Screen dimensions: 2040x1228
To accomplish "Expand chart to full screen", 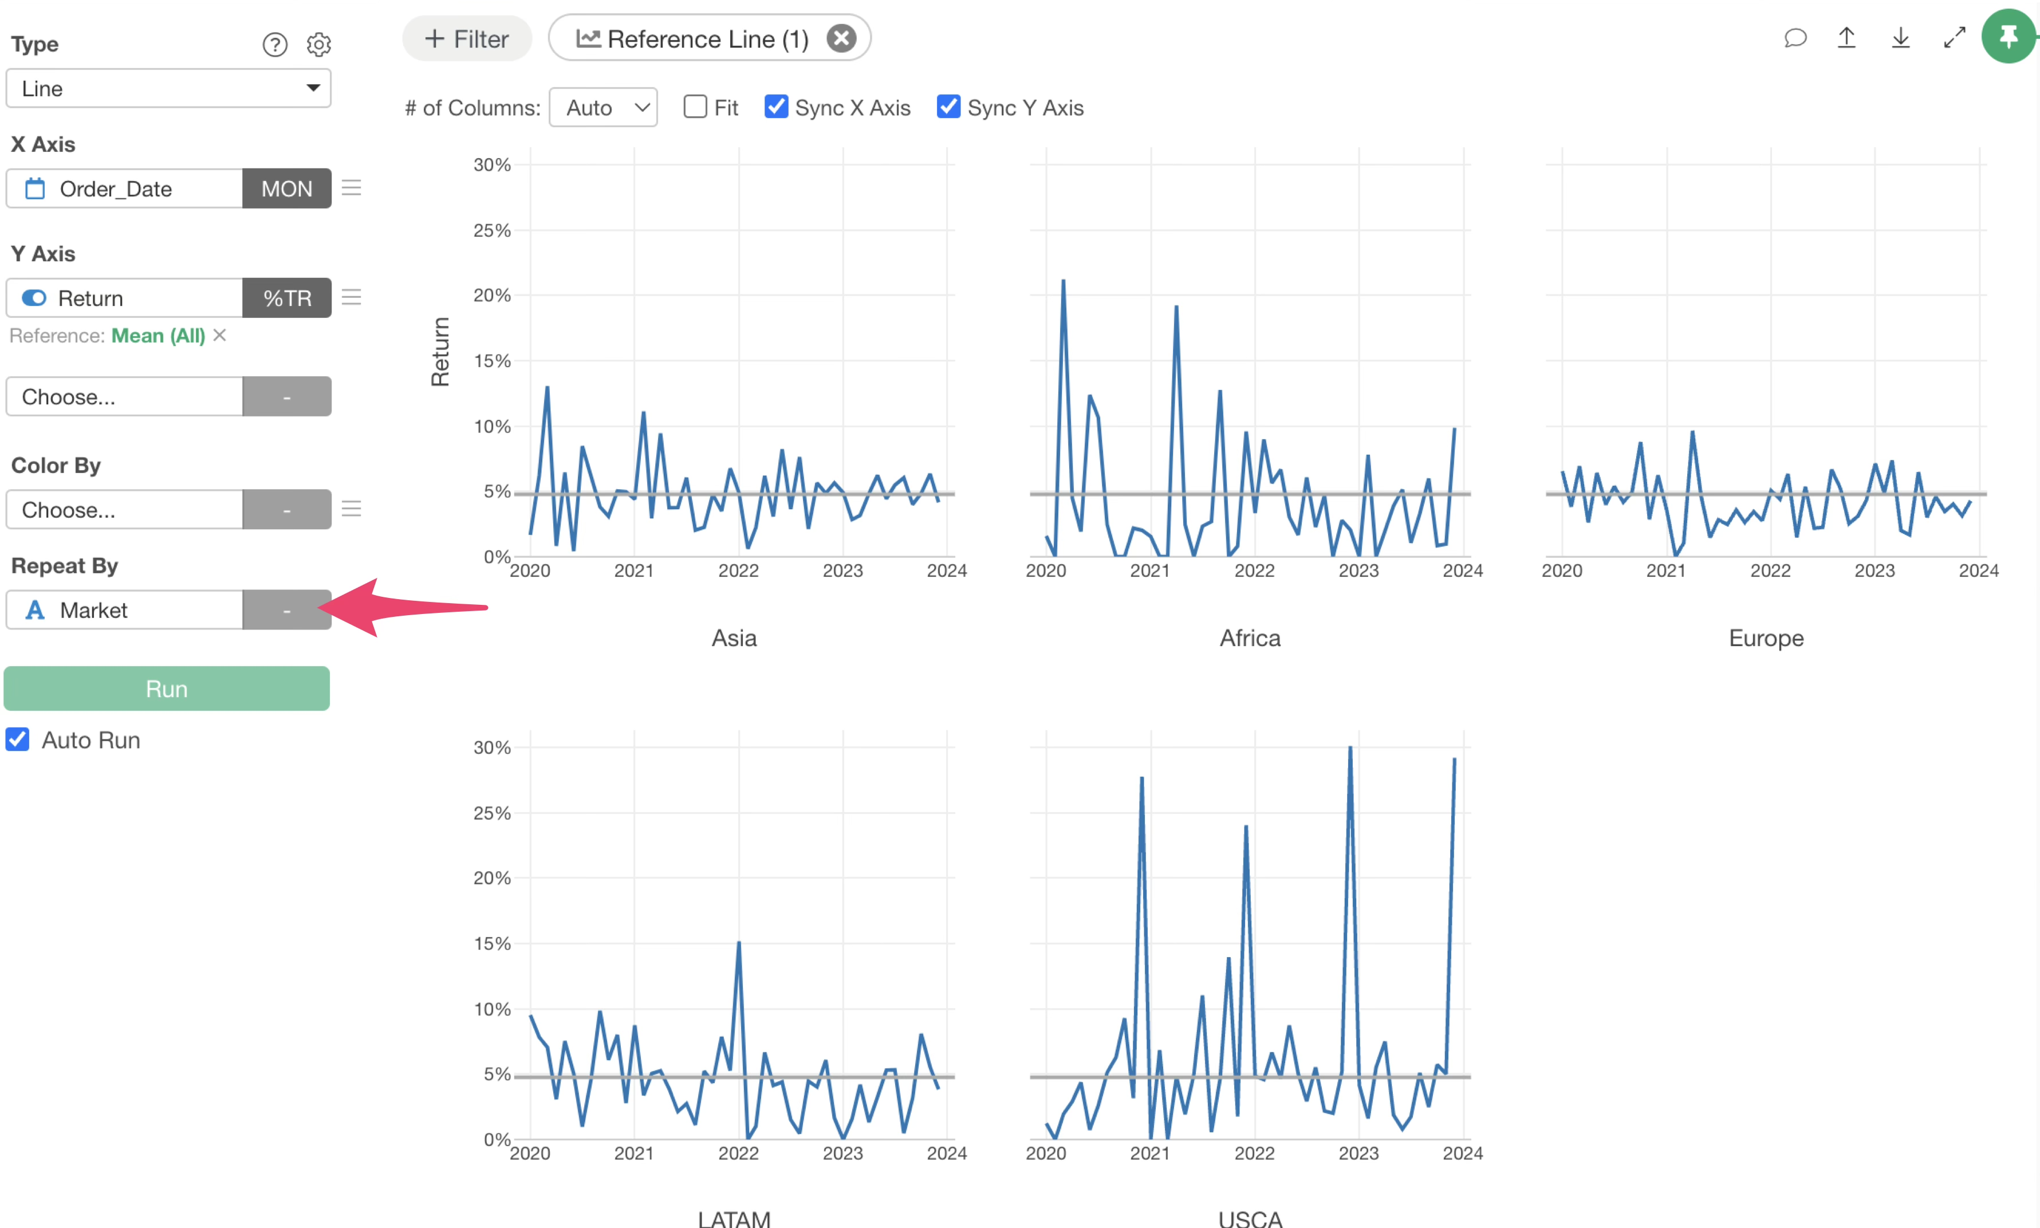I will pyautogui.click(x=1954, y=38).
